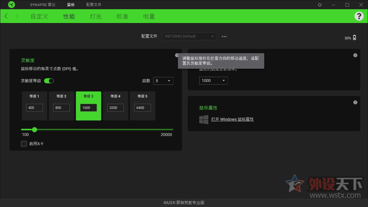This screenshot has height=207, width=368.
Task: Open 打开 Windows 鼠标属性 link
Action: click(233, 119)
